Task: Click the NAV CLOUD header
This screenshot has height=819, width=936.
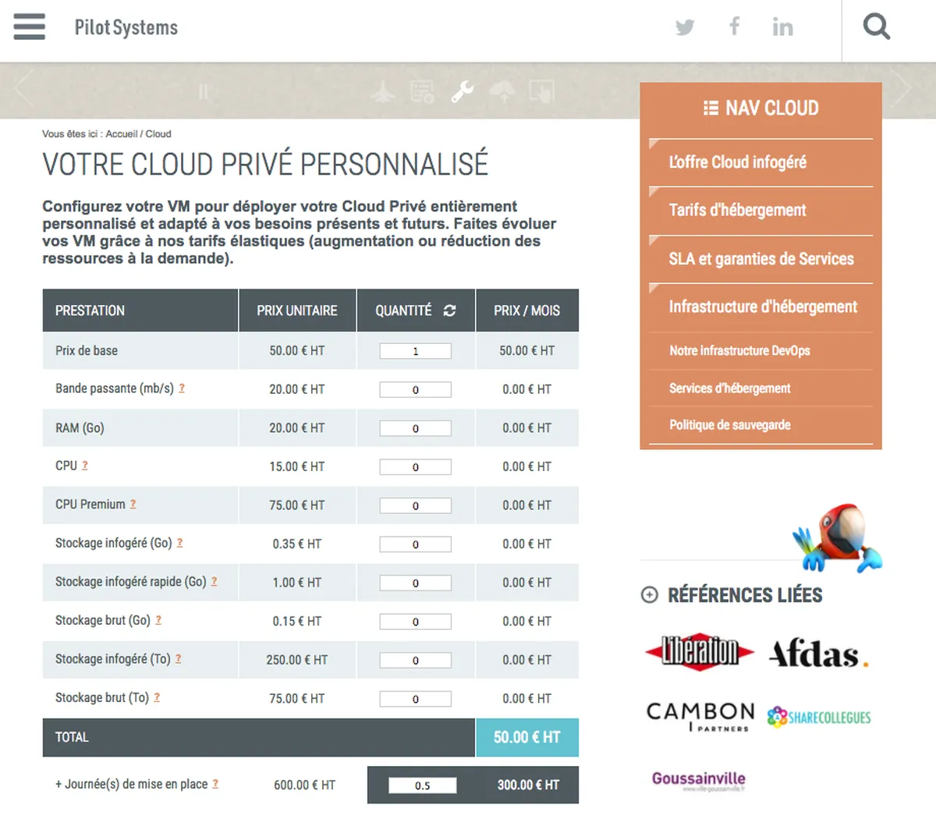Action: [x=760, y=108]
